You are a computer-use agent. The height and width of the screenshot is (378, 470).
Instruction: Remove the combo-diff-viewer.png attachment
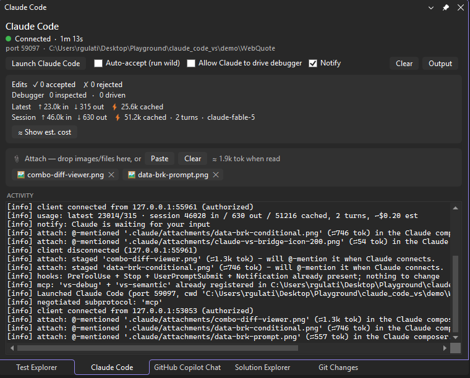(x=111, y=175)
